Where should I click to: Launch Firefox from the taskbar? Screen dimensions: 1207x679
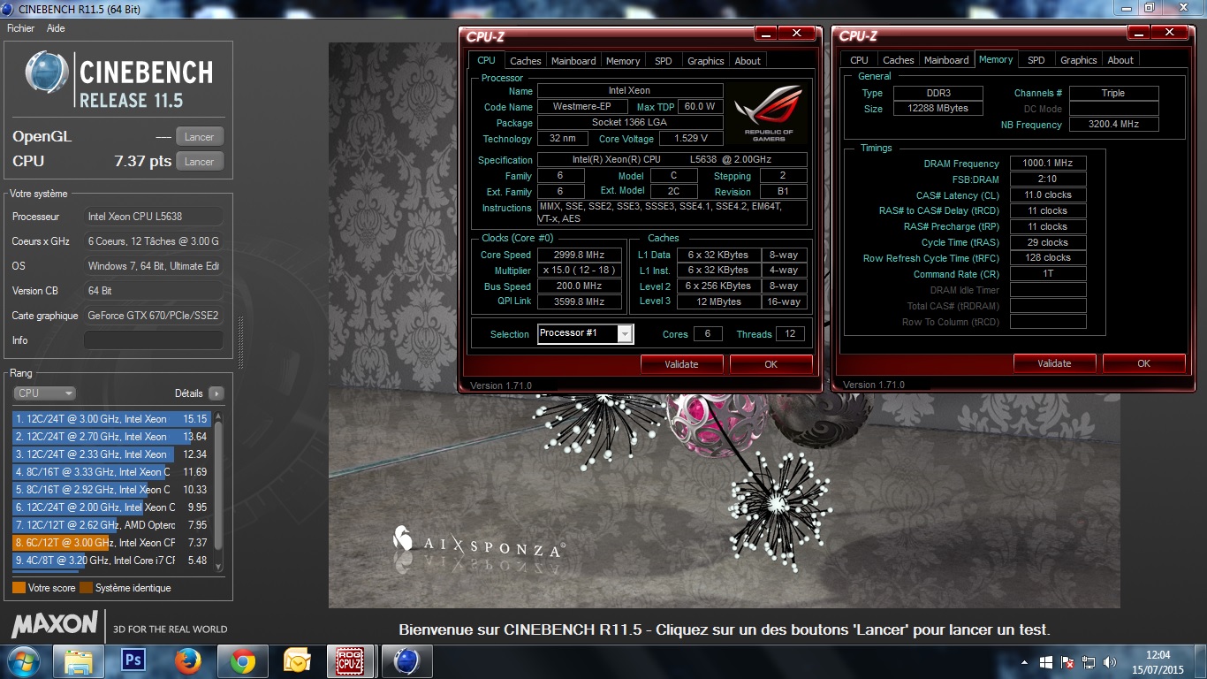coord(187,661)
